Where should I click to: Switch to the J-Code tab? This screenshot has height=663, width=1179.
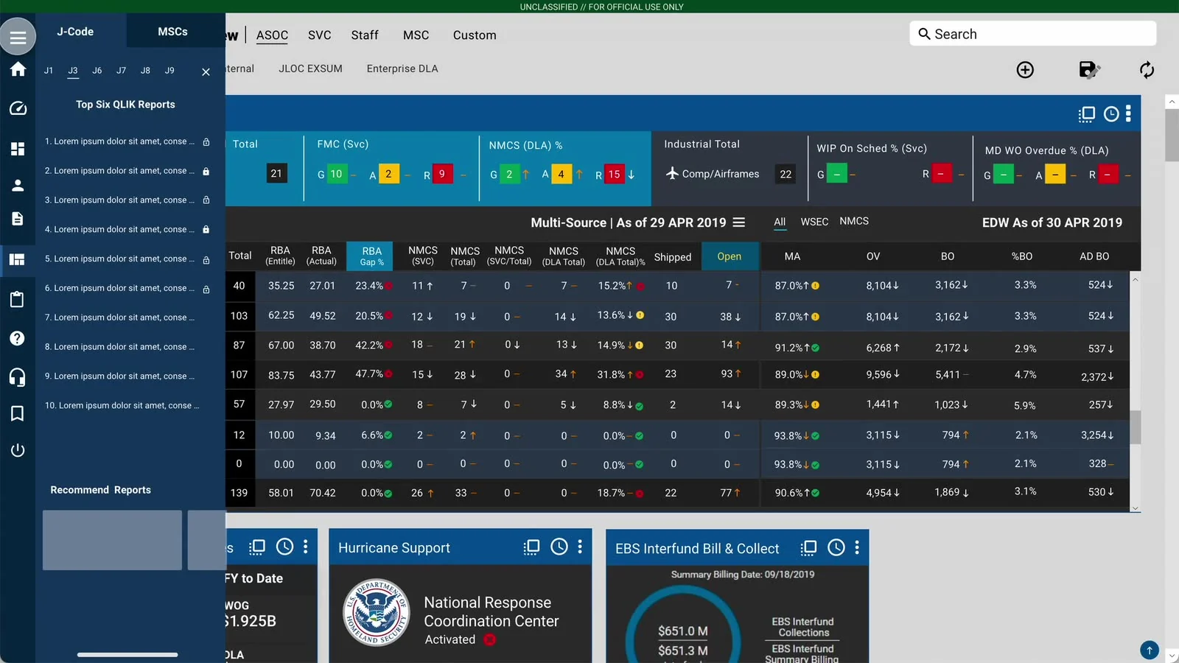pos(75,32)
